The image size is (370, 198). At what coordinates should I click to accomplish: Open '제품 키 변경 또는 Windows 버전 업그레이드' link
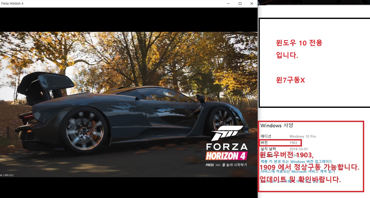pyautogui.click(x=297, y=161)
